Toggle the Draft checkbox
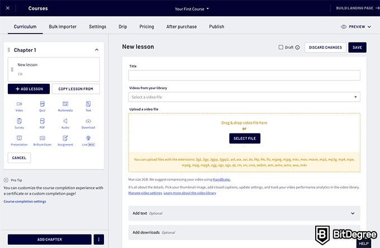380x248 pixels. (281, 47)
